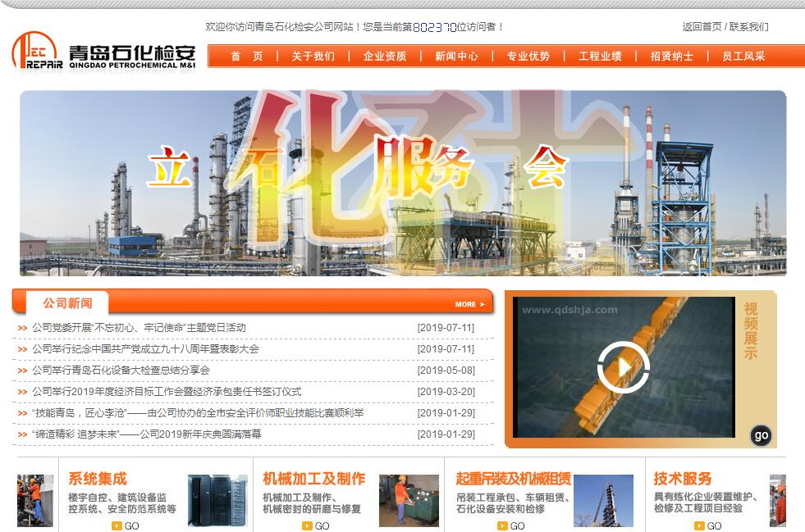Open MORE link in 公司新闻 header
Image resolution: width=805 pixels, height=532 pixels.
[x=469, y=304]
